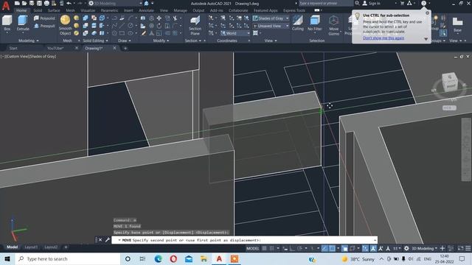Click the Windows Start button
Screen dimensions: 472x265
point(7,258)
